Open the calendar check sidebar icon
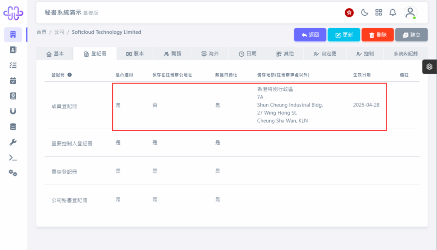 (13, 80)
